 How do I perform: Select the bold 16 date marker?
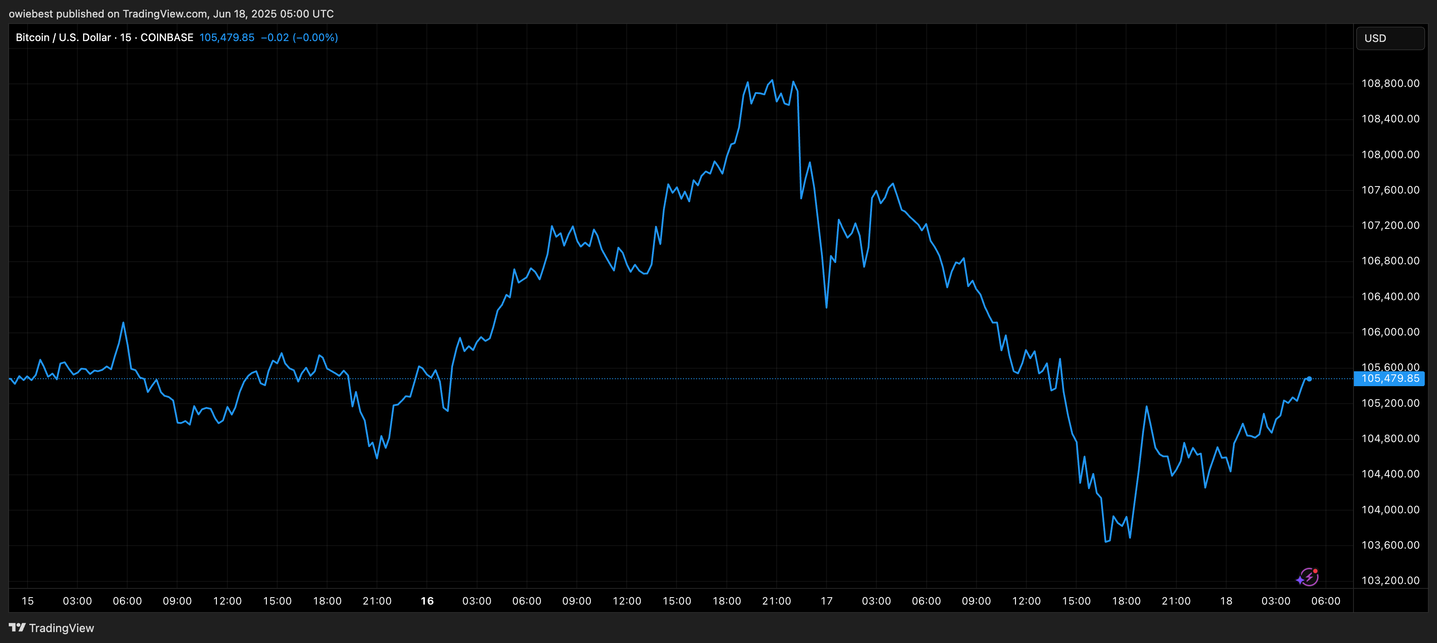coord(427,601)
